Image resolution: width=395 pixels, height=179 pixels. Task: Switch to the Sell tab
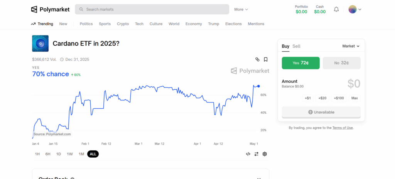point(296,46)
